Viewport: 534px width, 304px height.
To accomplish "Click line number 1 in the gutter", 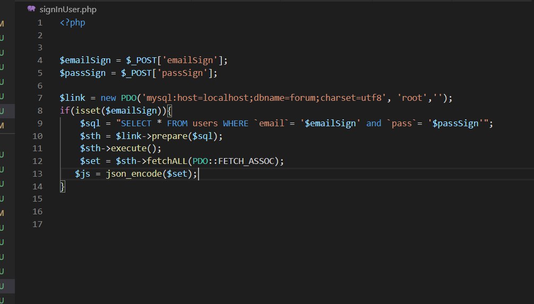I will [40, 23].
